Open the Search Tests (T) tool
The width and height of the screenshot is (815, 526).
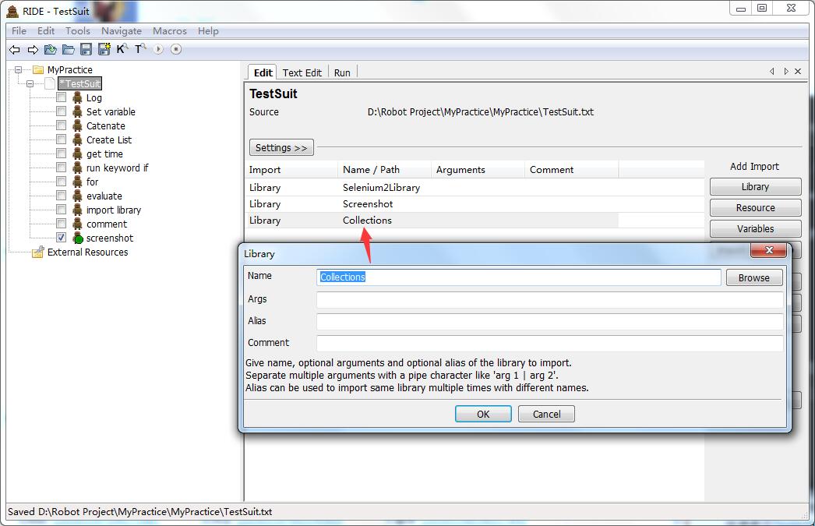[140, 50]
